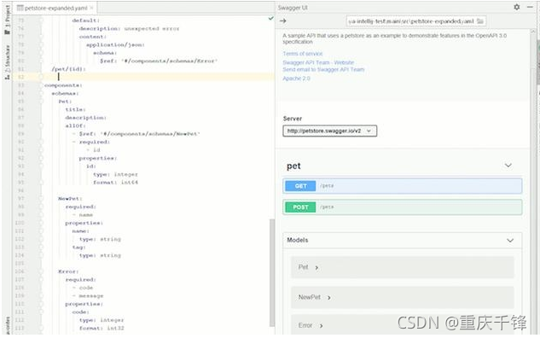Click 'format: int32' in the editor
This screenshot has height=338, width=540.
pyautogui.click(x=102, y=329)
